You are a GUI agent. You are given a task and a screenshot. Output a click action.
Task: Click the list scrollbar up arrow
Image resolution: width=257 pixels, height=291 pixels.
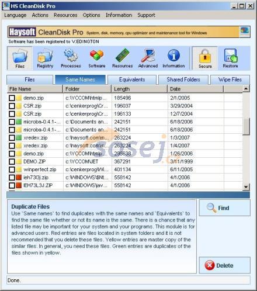246,89
